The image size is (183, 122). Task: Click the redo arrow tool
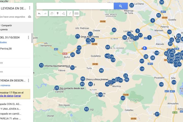pos(45,13)
